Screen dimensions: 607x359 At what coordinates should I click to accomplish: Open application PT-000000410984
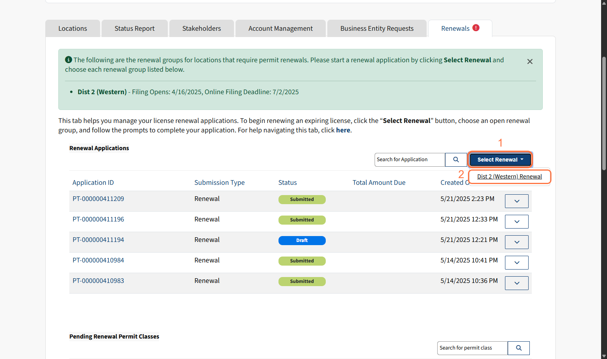(x=98, y=260)
